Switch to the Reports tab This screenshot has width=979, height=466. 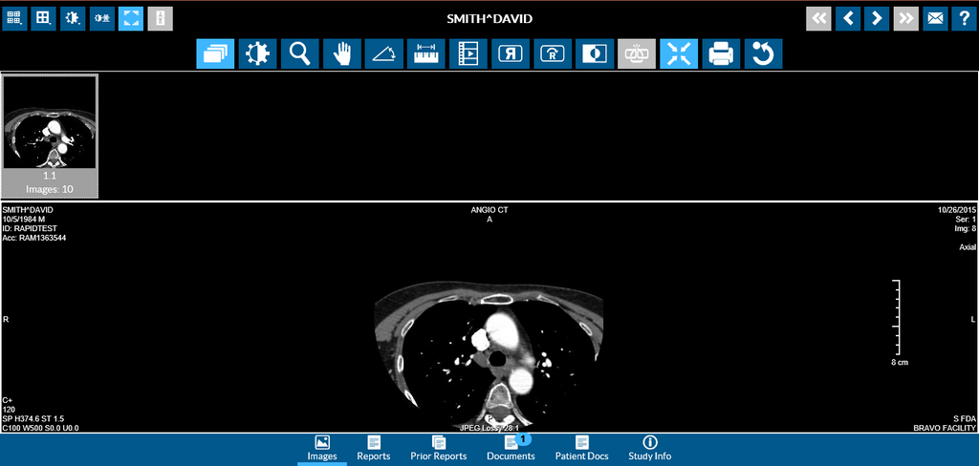[373, 448]
